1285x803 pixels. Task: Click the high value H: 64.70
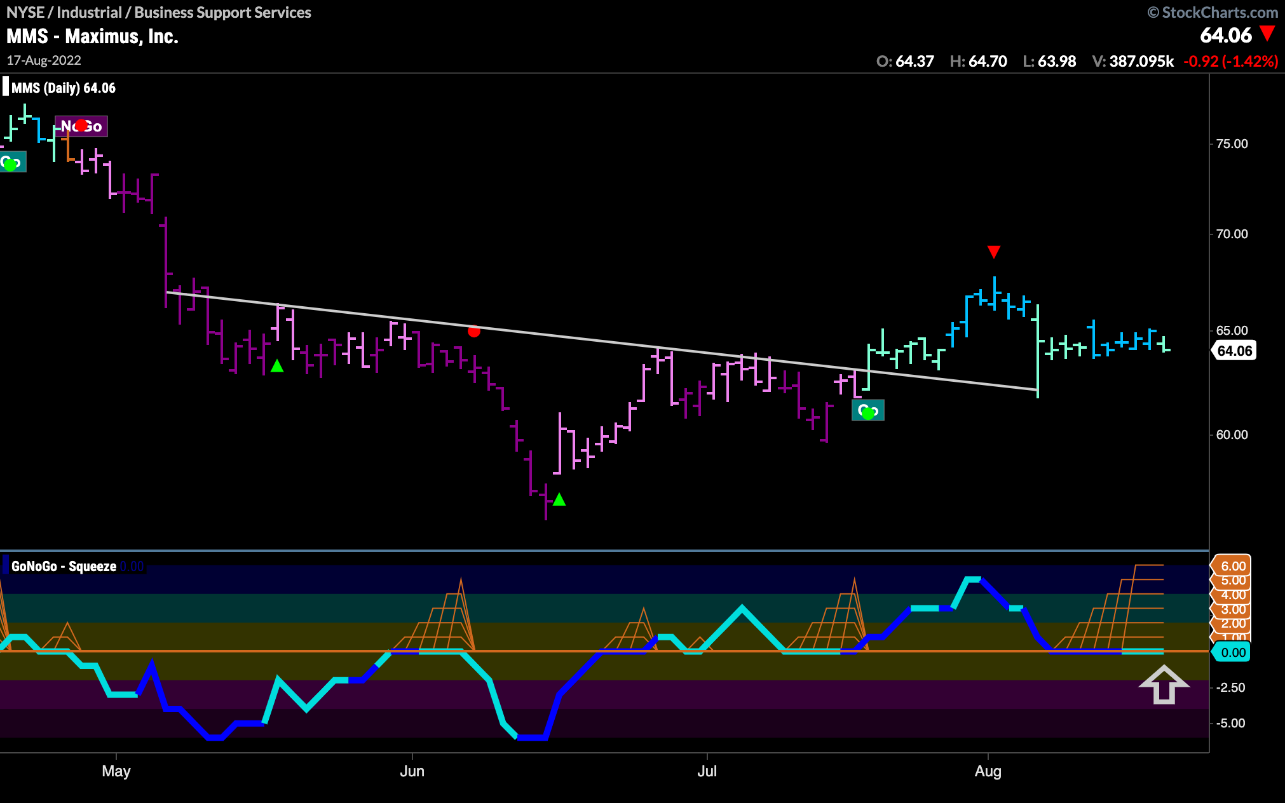coord(978,61)
